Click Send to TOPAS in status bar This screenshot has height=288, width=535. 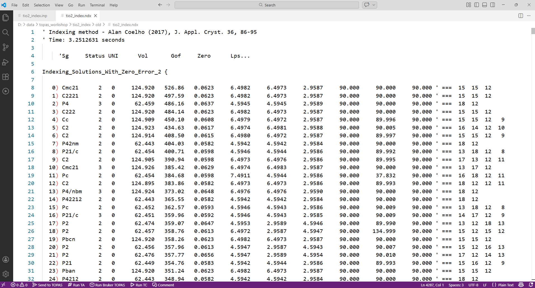click(48, 285)
